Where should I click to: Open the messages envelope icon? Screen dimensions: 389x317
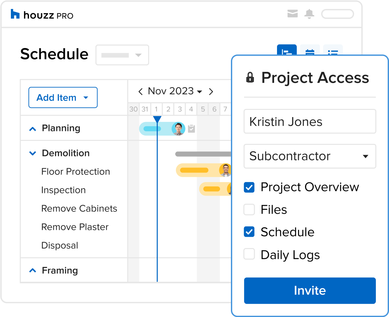292,14
